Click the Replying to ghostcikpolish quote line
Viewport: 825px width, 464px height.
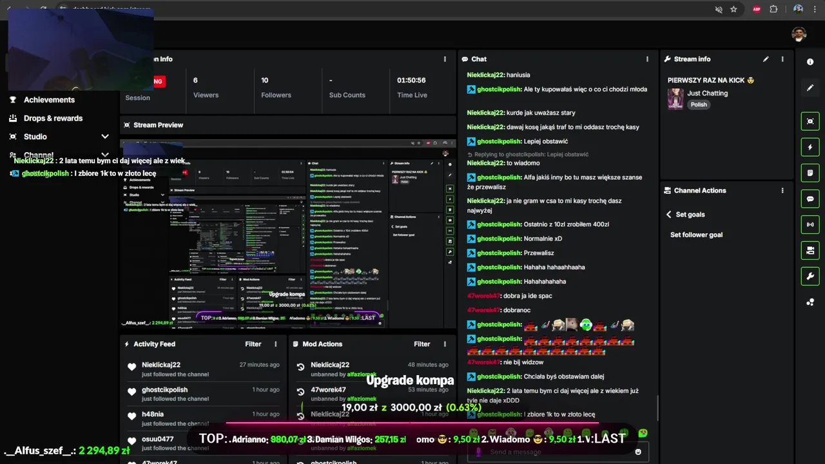point(527,155)
